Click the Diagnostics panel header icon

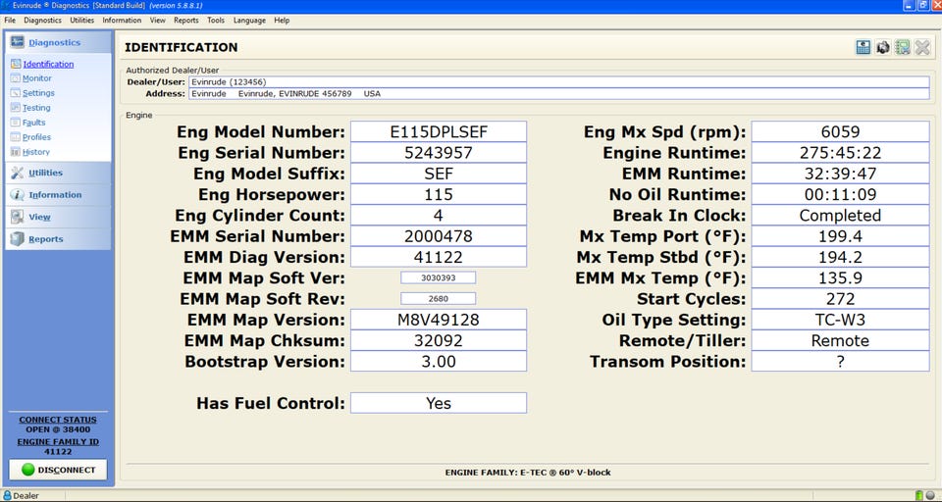pos(18,42)
